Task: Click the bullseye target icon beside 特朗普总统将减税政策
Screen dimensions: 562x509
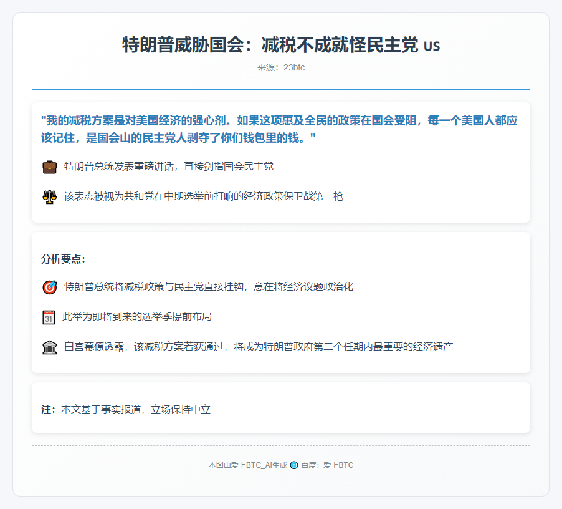Action: 49,288
